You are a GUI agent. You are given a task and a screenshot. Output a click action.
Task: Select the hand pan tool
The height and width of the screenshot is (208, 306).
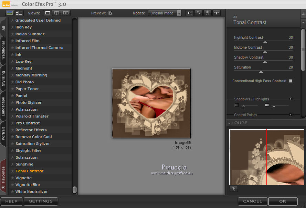pos(207,13)
